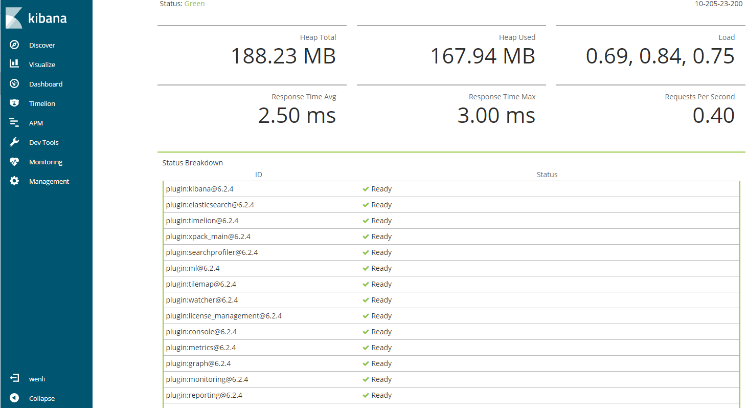The height and width of the screenshot is (408, 747).
Task: Click the ID column header
Action: [x=259, y=175]
